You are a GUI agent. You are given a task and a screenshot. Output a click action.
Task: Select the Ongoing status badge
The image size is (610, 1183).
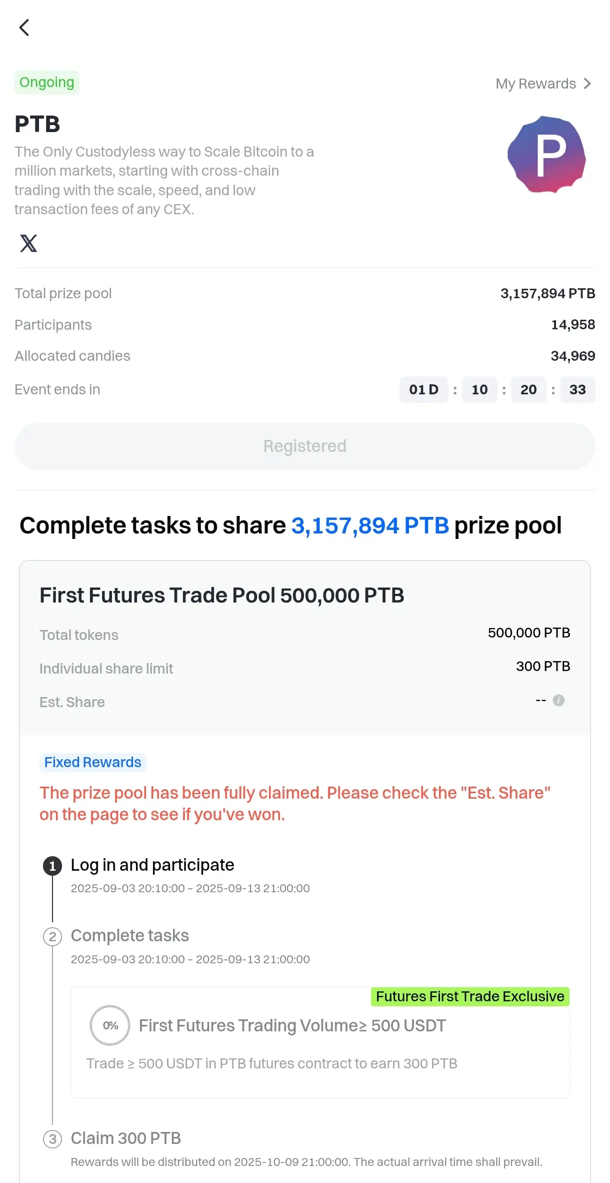(x=47, y=82)
